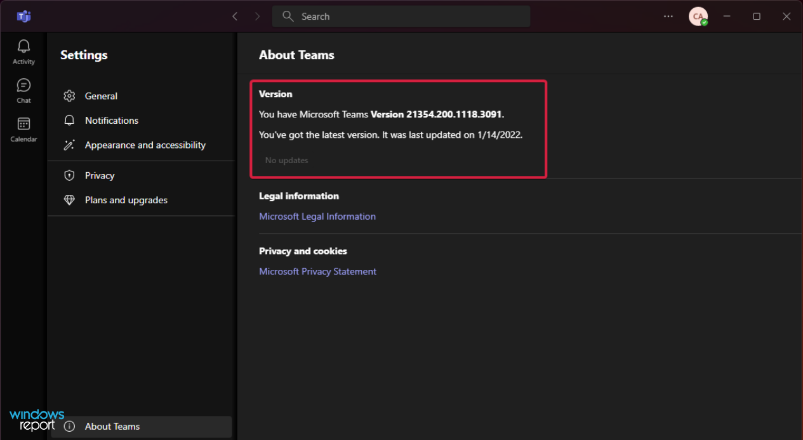
Task: Click the Legal information heading
Action: pyautogui.click(x=299, y=196)
